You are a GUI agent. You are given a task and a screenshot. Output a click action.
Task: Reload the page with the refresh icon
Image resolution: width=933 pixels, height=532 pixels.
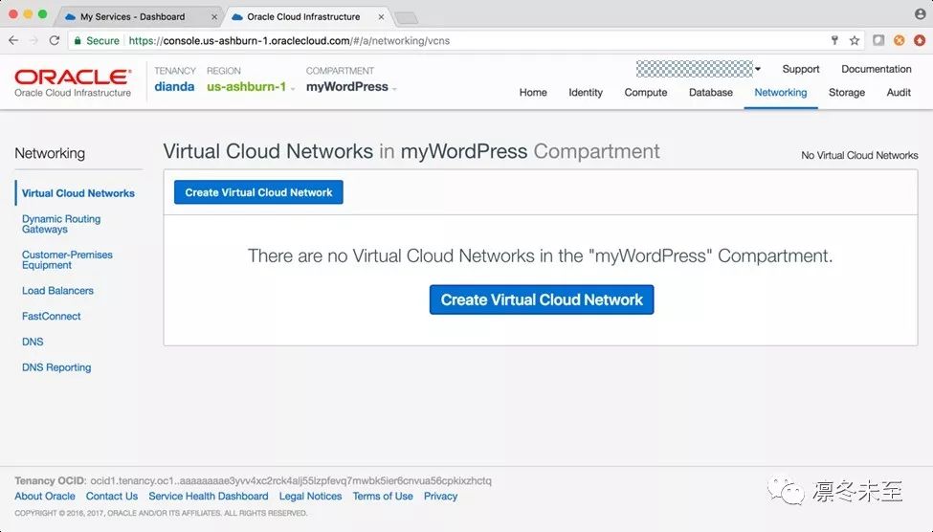point(55,40)
